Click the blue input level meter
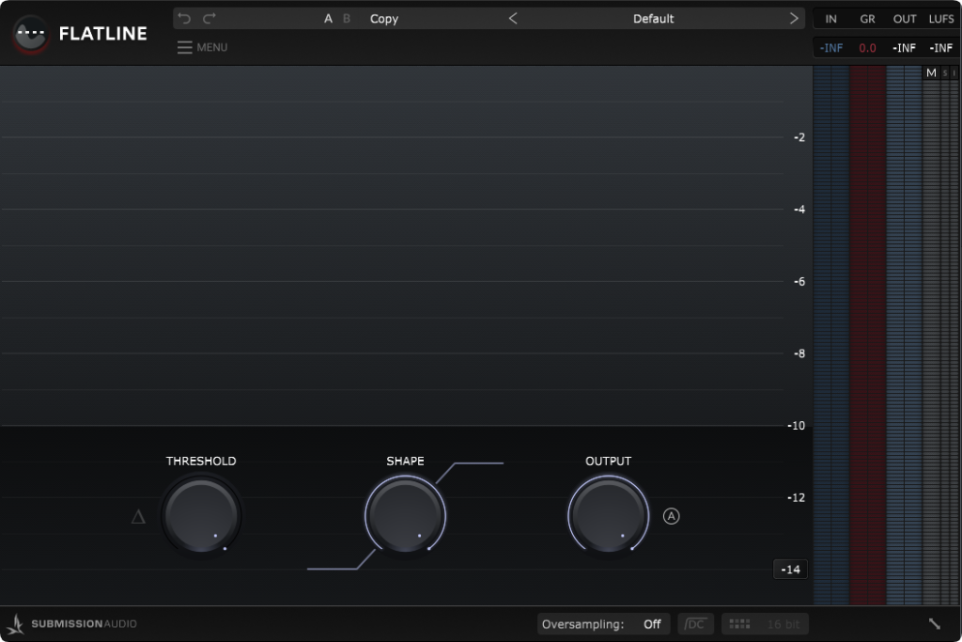 click(831, 336)
